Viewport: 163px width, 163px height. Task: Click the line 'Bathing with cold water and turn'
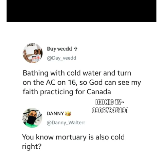tap(77, 73)
